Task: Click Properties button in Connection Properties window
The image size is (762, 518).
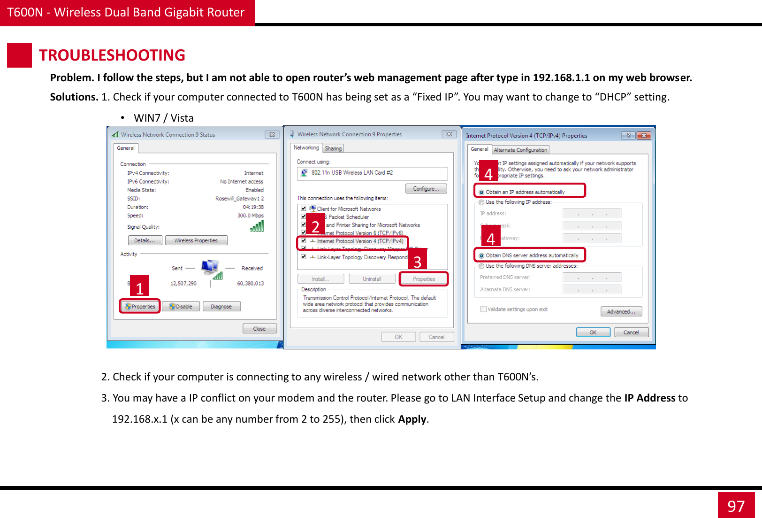Action: pyautogui.click(x=424, y=278)
